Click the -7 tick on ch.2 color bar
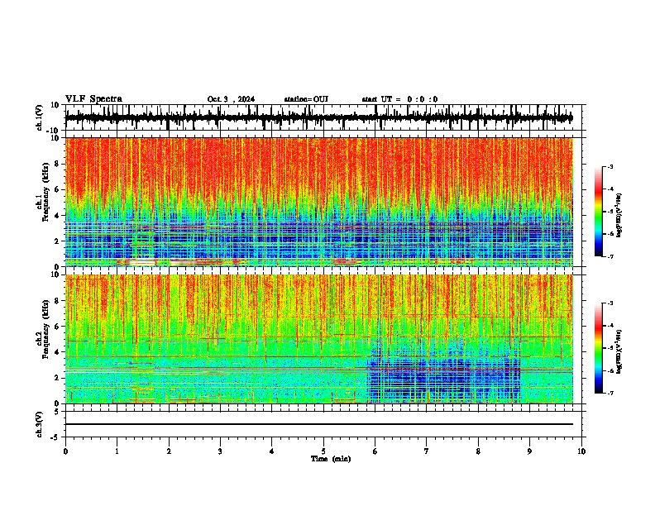The width and height of the screenshot is (655, 506). (610, 393)
